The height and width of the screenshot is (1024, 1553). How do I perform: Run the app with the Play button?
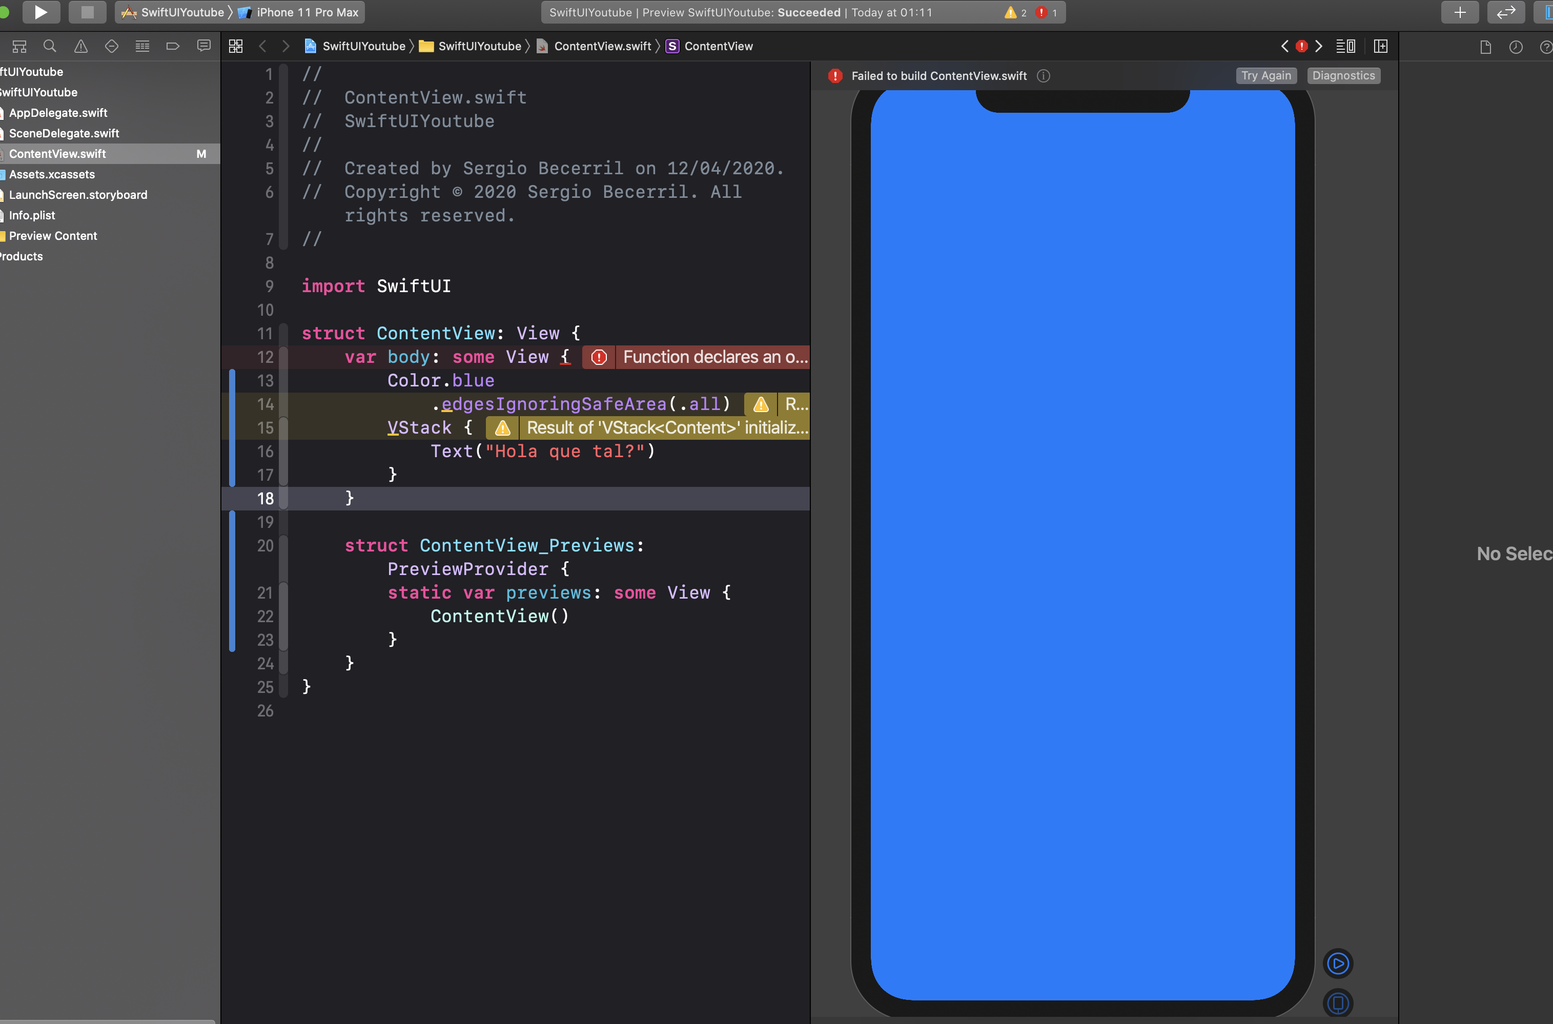click(40, 12)
